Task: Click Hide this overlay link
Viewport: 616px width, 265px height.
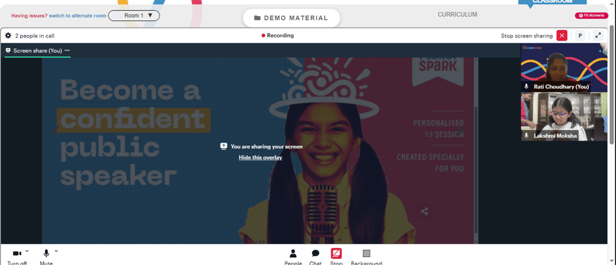Action: tap(261, 157)
